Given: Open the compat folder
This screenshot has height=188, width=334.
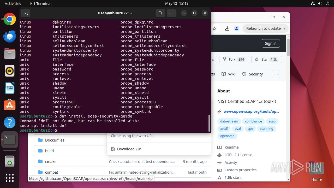Looking at the screenshot, I should [52, 172].
